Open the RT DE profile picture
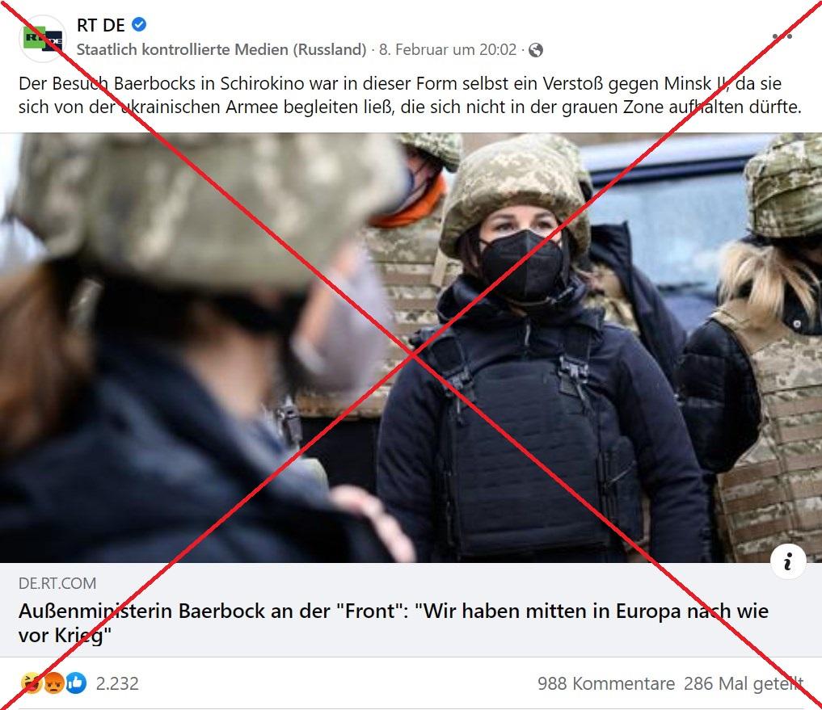The height and width of the screenshot is (710, 822). tap(43, 39)
